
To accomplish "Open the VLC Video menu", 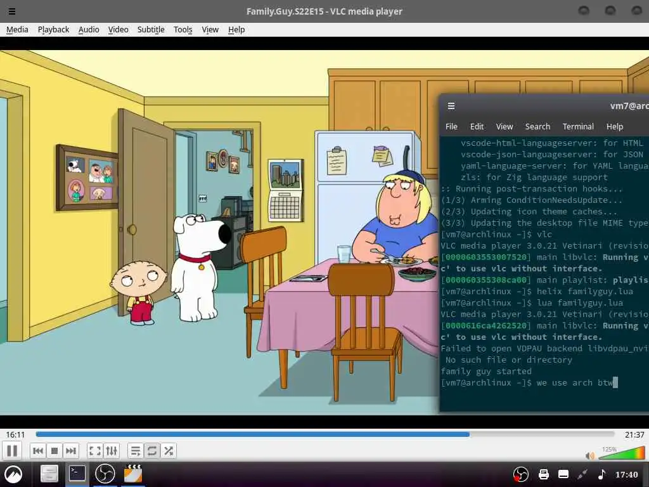I will click(118, 29).
